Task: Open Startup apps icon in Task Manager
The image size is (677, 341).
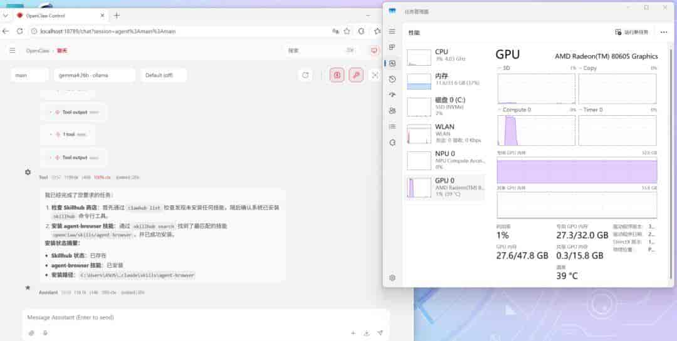Action: pyautogui.click(x=392, y=95)
